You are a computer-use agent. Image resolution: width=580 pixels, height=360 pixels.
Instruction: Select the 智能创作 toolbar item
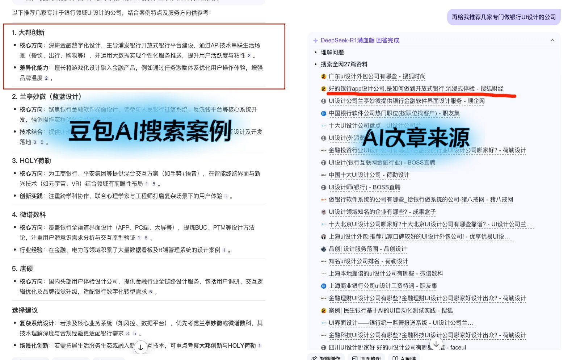pos(325,358)
